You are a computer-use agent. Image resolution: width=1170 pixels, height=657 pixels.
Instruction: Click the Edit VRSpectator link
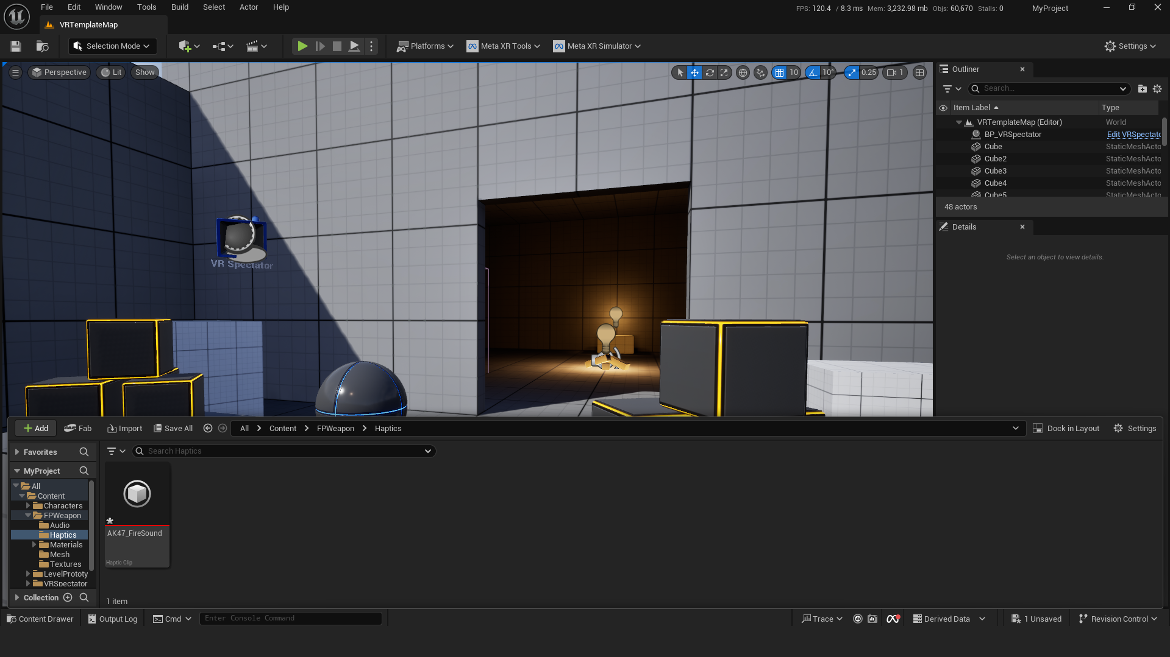(1133, 135)
